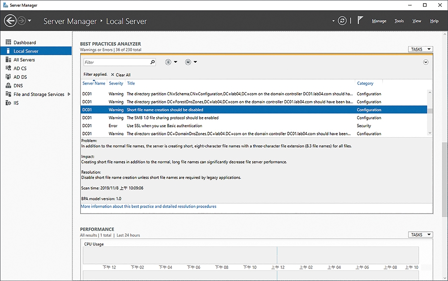The width and height of the screenshot is (448, 281).
Task: Sort by Category column
Action: (x=365, y=83)
